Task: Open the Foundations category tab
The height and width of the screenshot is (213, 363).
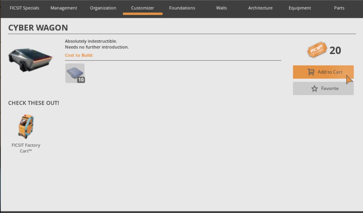Action: (182, 8)
